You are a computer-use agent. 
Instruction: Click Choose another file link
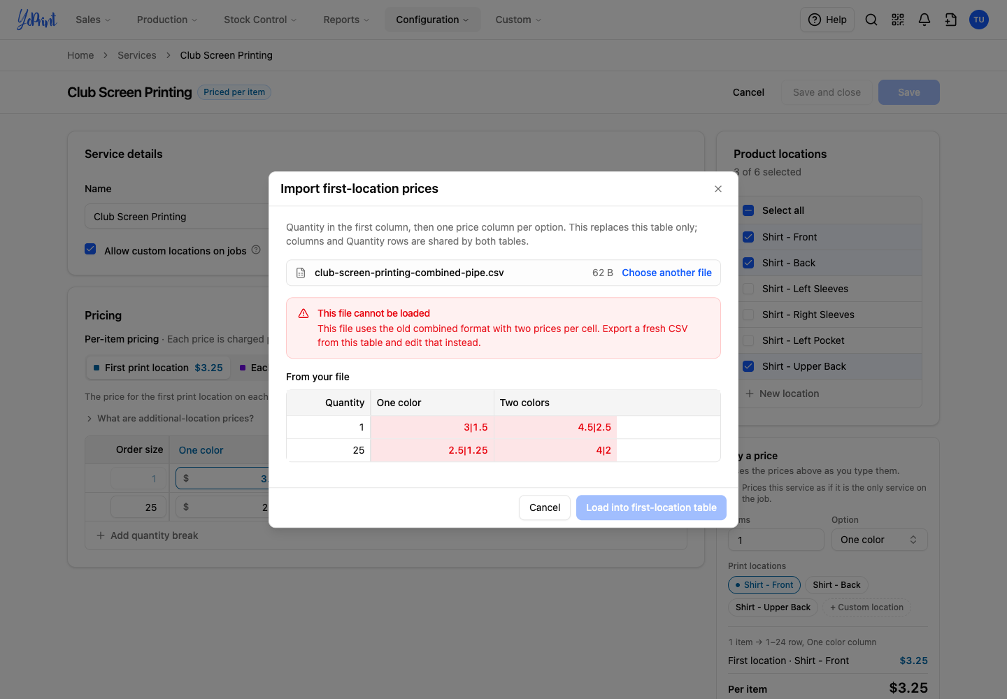point(666,273)
